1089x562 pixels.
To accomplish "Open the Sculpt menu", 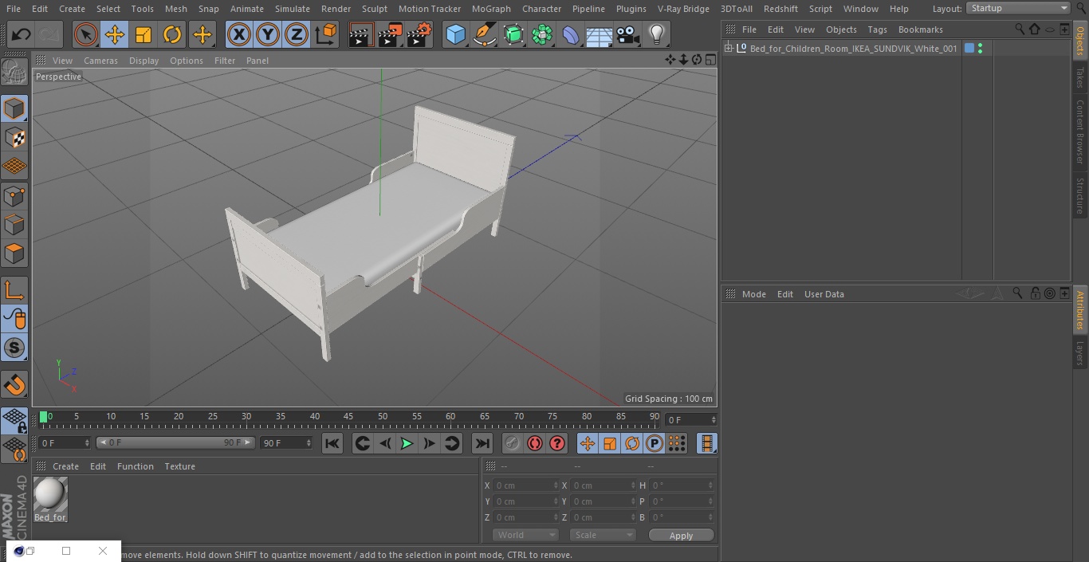I will 374,9.
